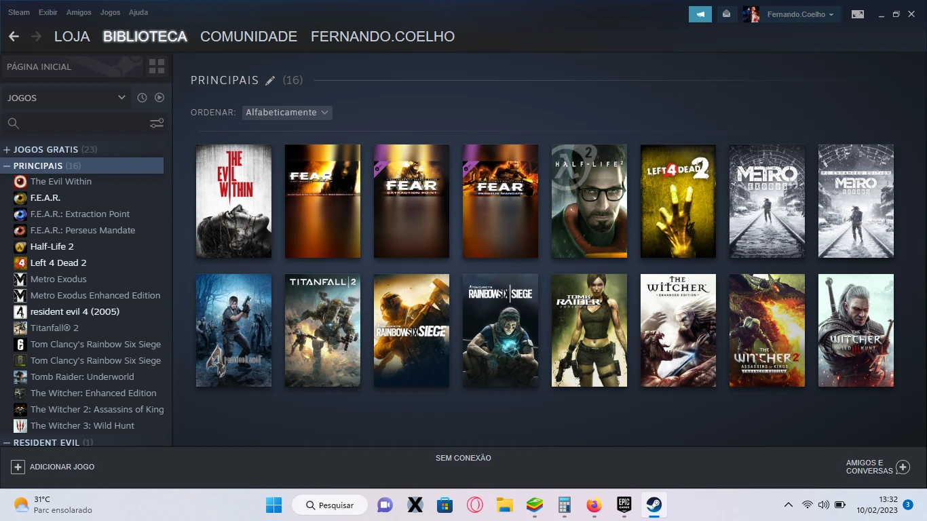Open Epic Games launcher from taskbar
927x521 pixels.
click(624, 505)
